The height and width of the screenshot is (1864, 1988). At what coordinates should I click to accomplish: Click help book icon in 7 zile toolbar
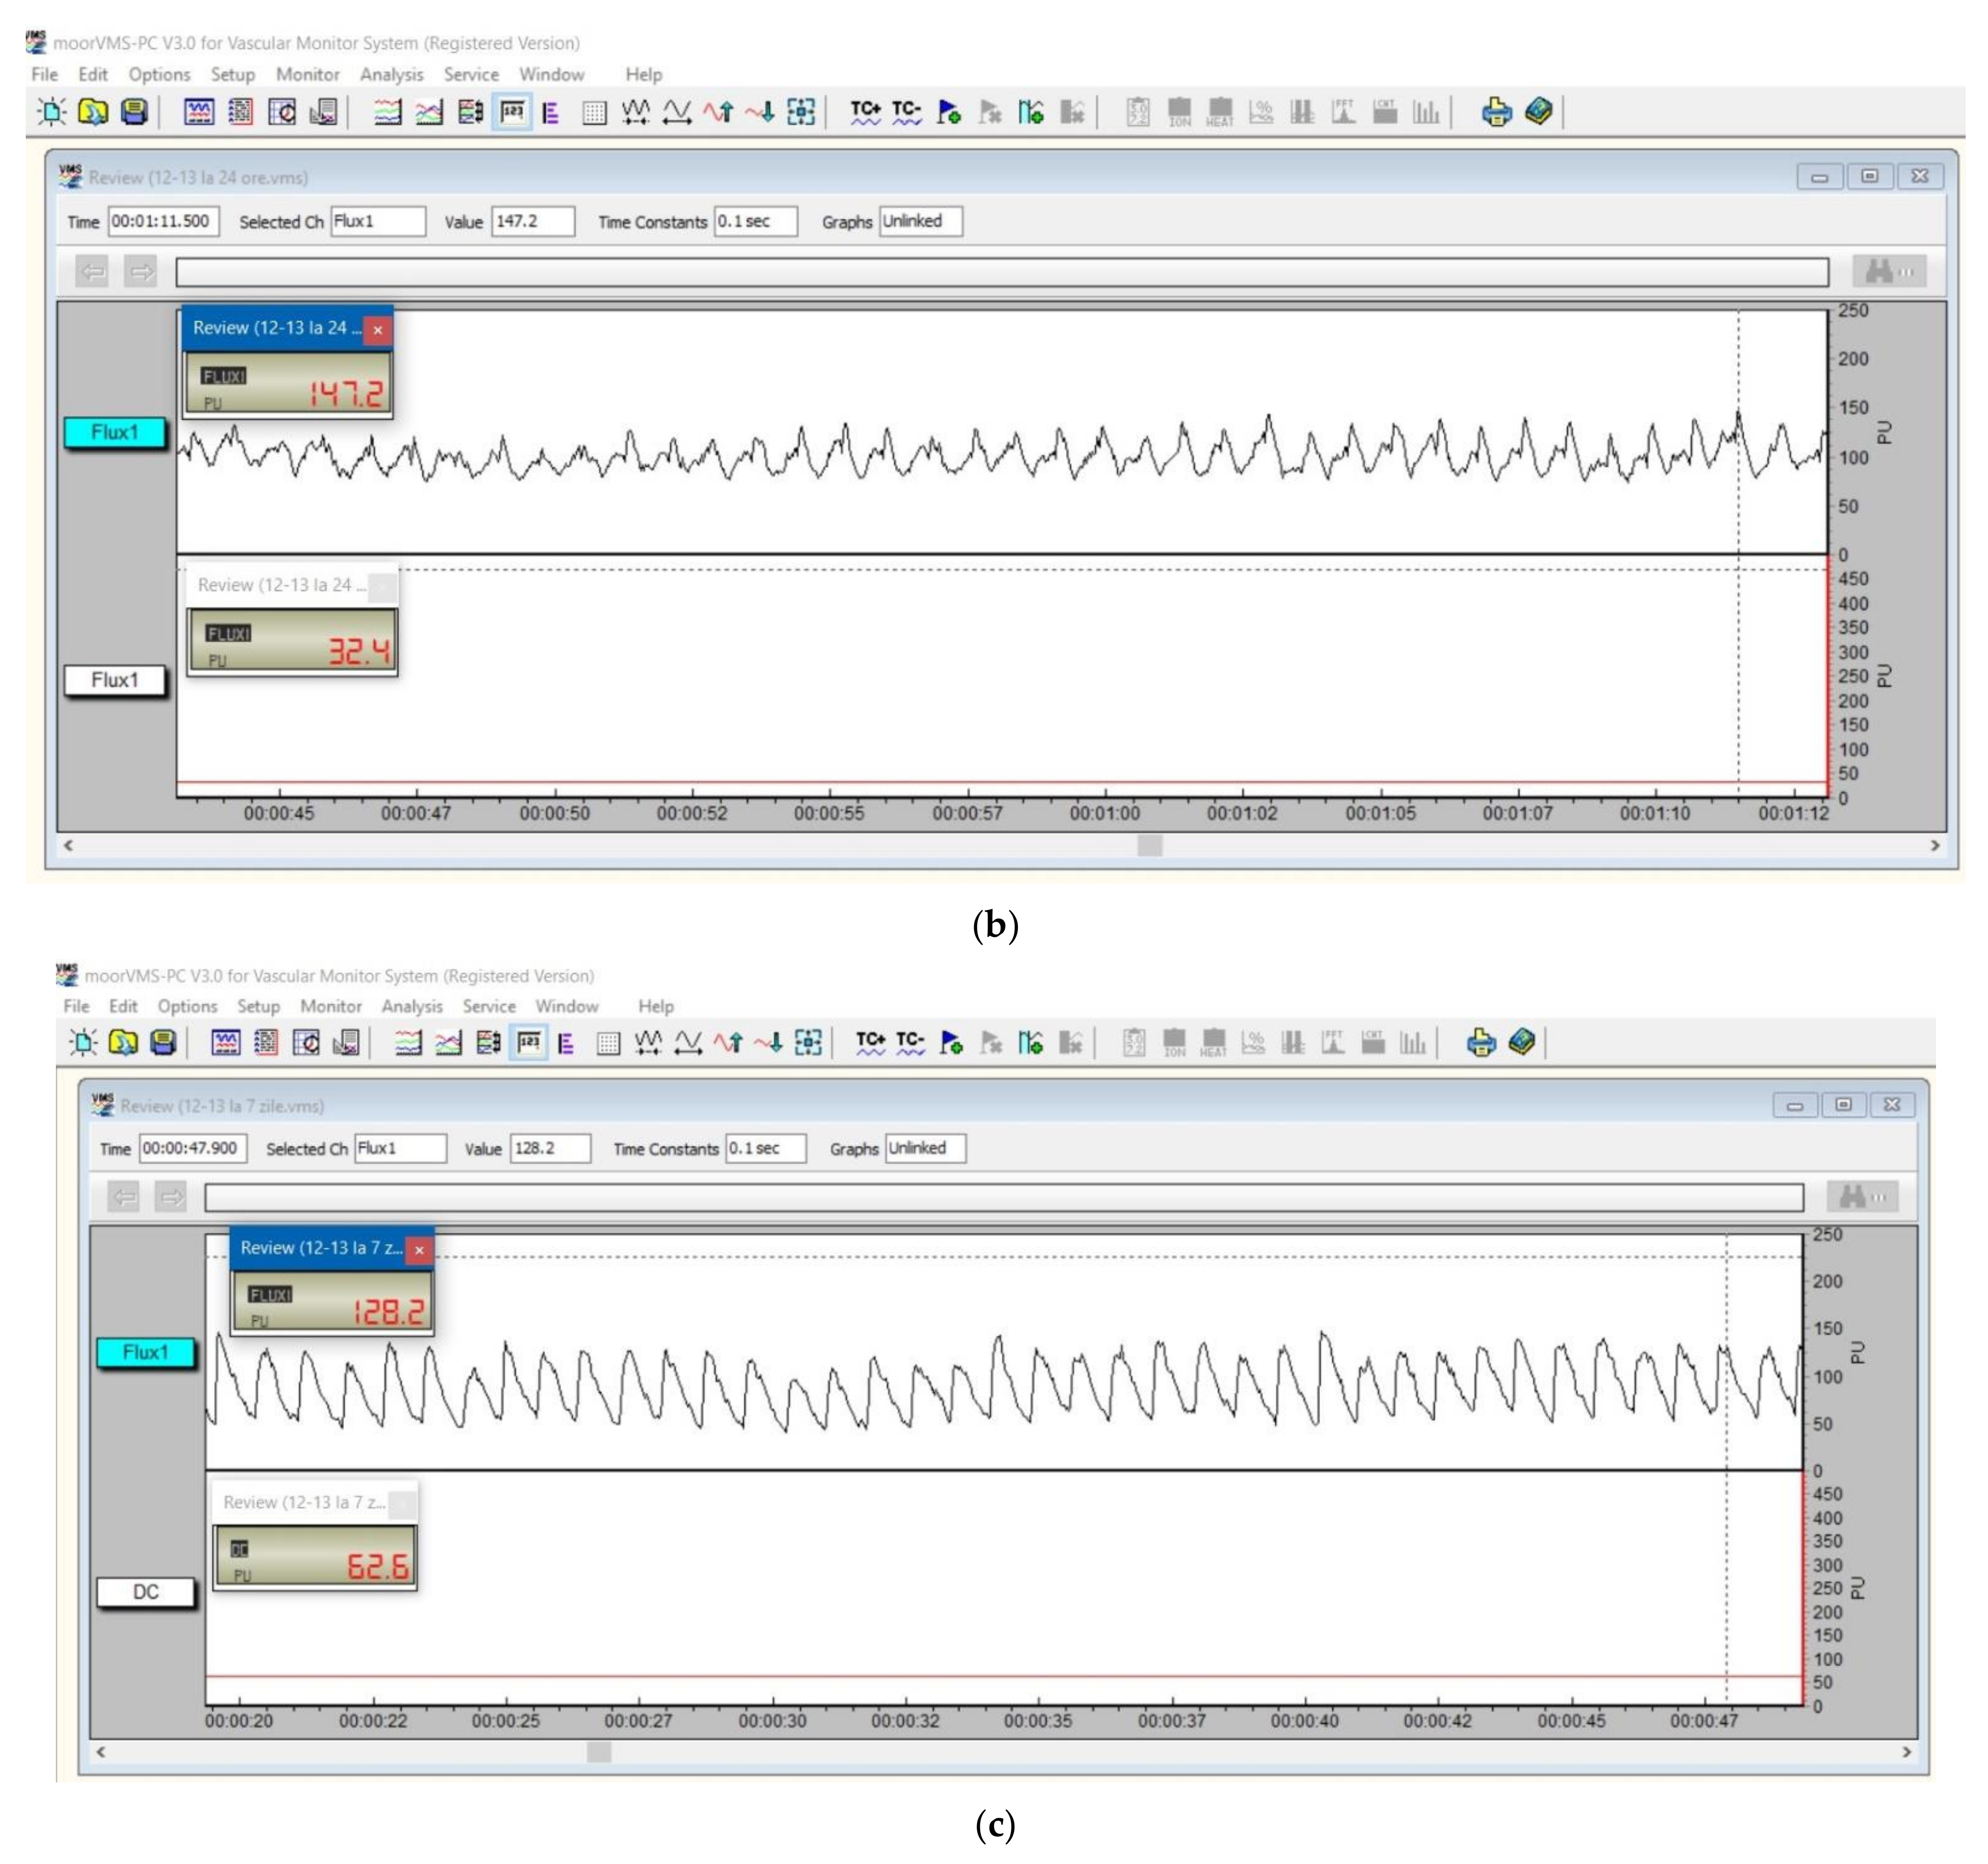[x=1521, y=1043]
